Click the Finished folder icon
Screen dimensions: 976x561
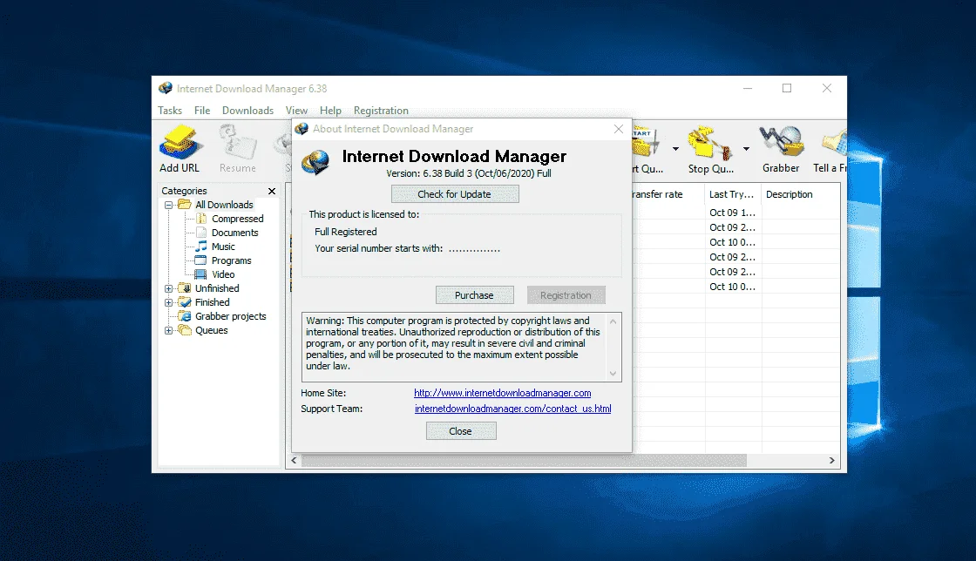tap(184, 302)
